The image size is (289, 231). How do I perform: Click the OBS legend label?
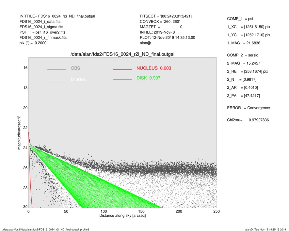pyautogui.click(x=75, y=68)
